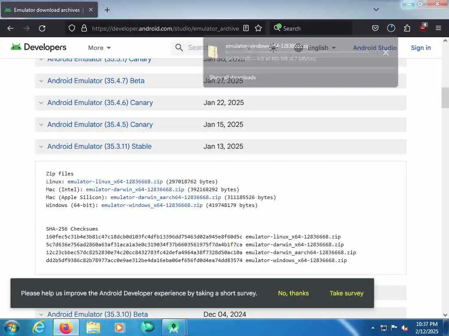Viewport: 449px width, 336px height.
Task: Open a new tab with the plus button
Action: [107, 10]
